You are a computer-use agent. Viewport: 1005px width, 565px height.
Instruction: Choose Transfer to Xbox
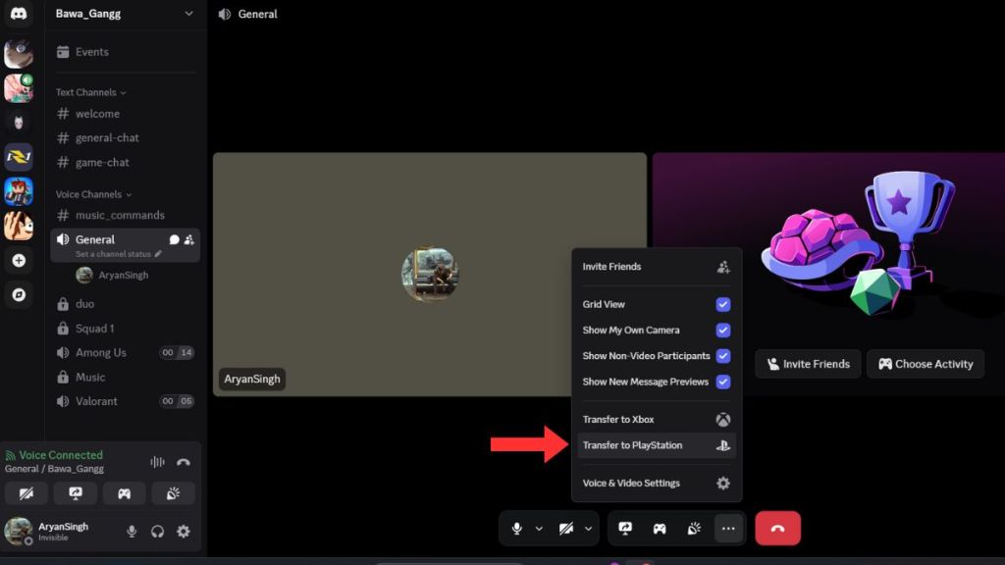tap(657, 420)
